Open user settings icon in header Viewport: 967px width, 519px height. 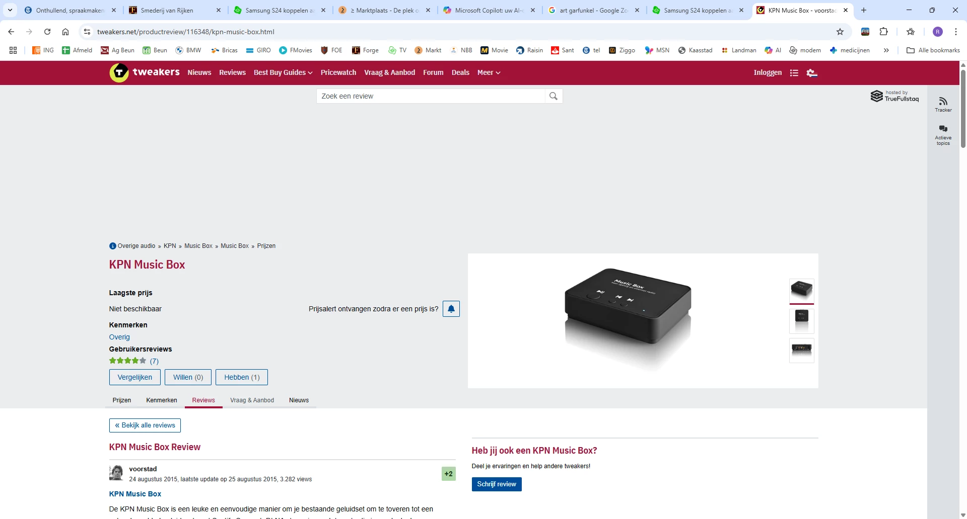tap(811, 73)
